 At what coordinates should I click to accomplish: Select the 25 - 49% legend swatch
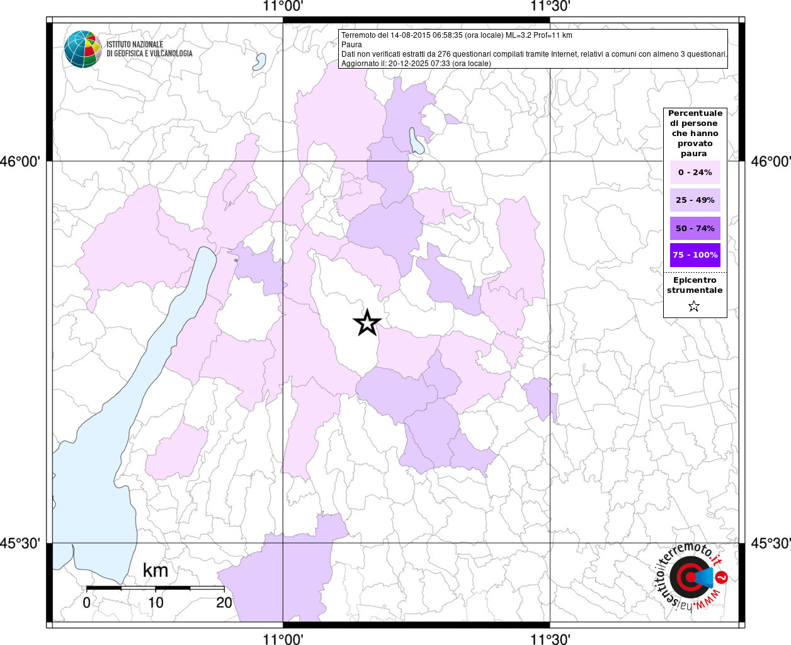[x=695, y=200]
